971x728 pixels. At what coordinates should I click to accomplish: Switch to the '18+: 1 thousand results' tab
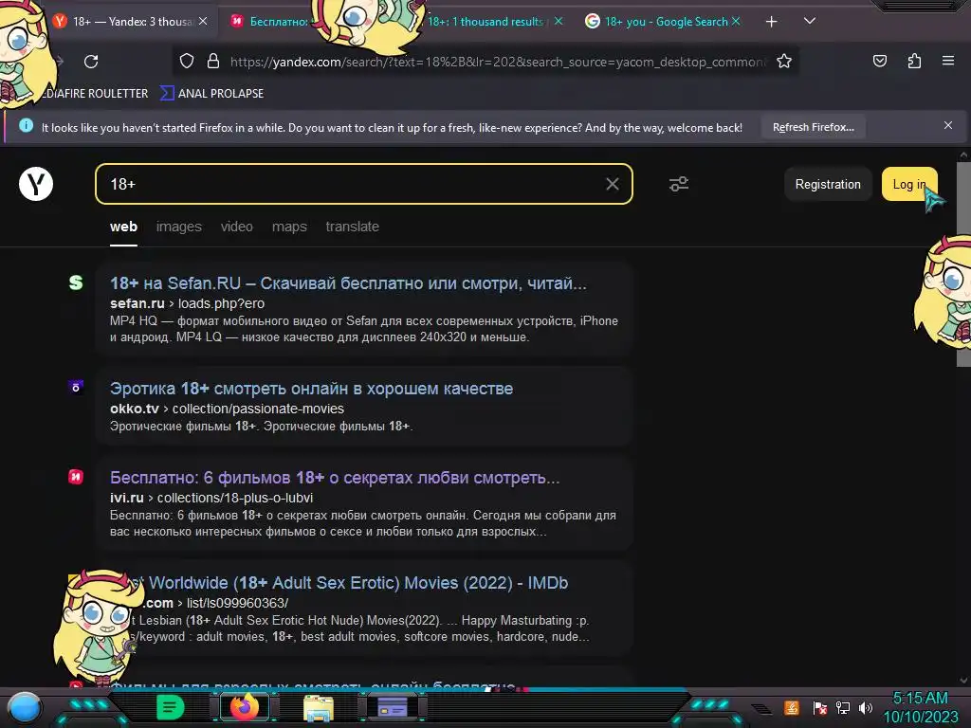pyautogui.click(x=486, y=22)
